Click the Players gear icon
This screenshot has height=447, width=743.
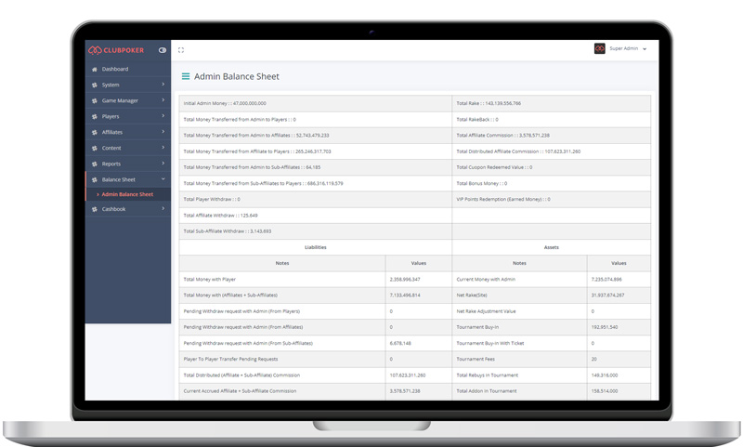tap(95, 116)
